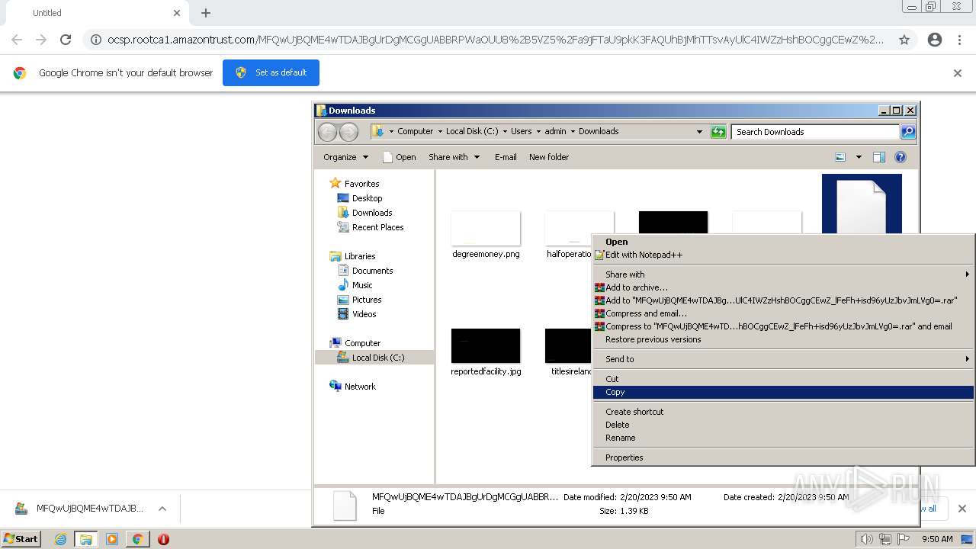The width and height of the screenshot is (976, 549).
Task: Expand Share with submenu in context menu
Action: 783,274
